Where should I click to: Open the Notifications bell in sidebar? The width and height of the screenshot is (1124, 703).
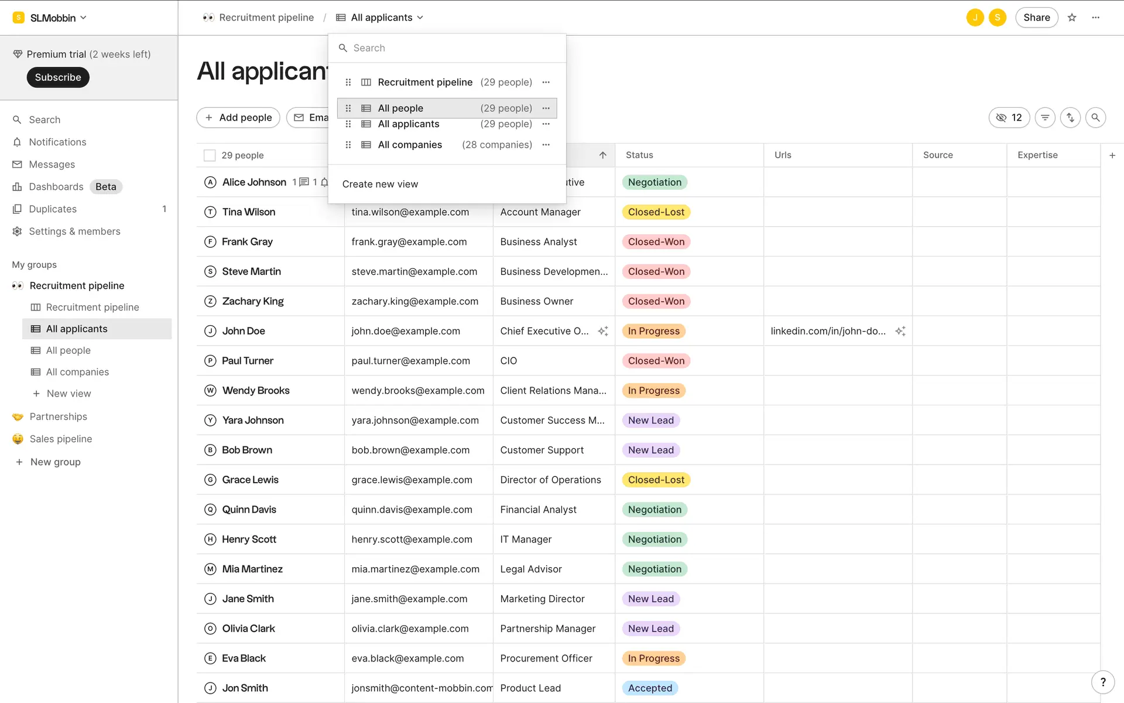tap(57, 142)
